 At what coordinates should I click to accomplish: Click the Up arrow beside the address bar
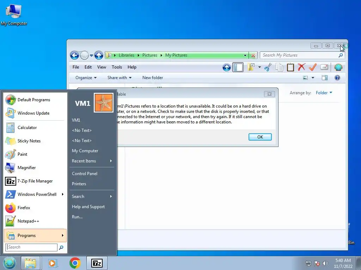point(99,55)
